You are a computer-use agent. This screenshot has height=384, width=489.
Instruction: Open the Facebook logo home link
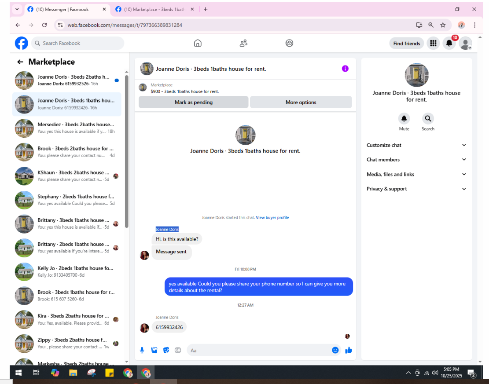tap(22, 43)
